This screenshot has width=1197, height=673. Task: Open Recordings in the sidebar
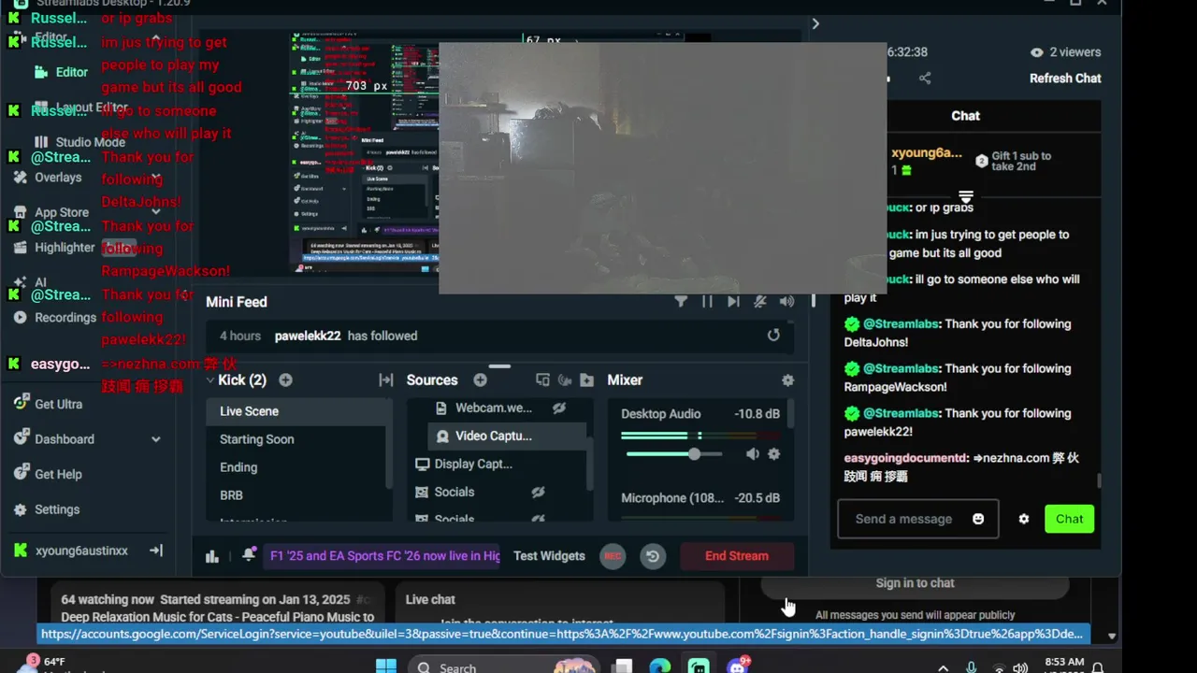coord(65,318)
